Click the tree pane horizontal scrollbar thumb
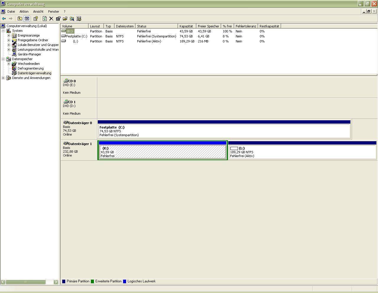 [x=25, y=282]
